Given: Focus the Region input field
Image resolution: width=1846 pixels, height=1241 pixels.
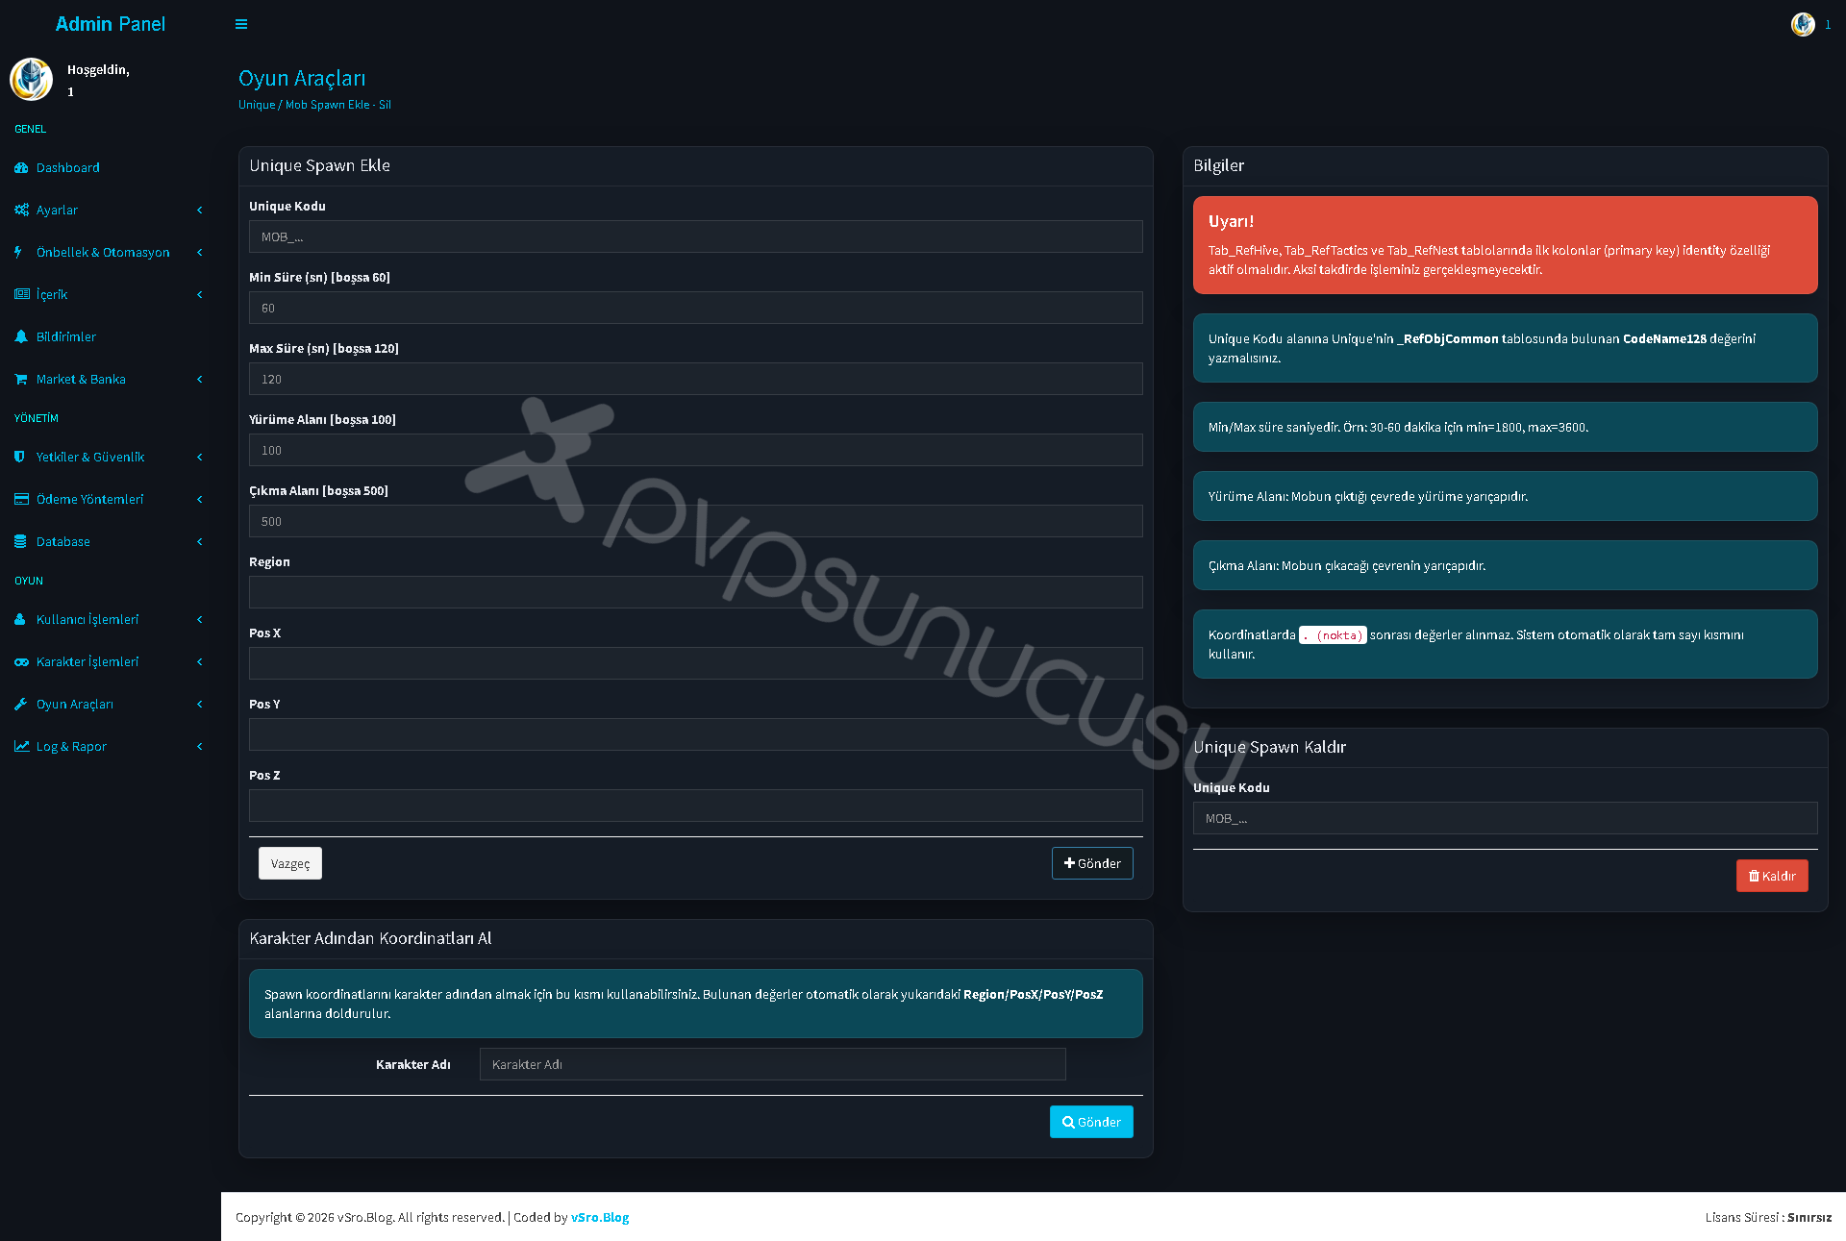Looking at the screenshot, I should click(x=696, y=592).
